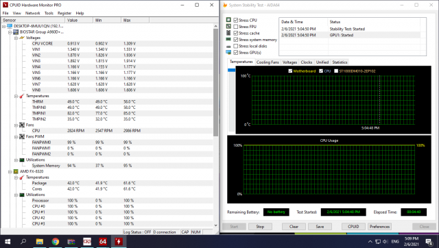Open the Tools menu
Viewport: 439px width, 248px height.
49,13
